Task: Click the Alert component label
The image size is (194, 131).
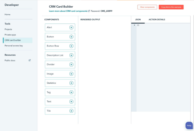Action: point(49,27)
